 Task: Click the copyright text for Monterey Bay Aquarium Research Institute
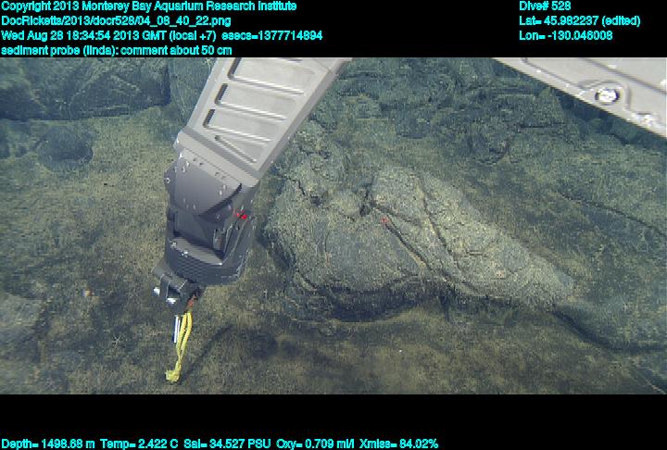pos(149,6)
